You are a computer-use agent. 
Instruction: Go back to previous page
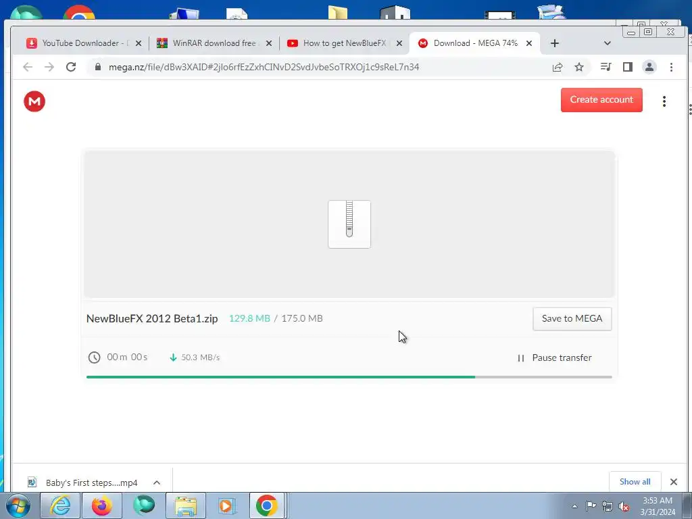(28, 67)
